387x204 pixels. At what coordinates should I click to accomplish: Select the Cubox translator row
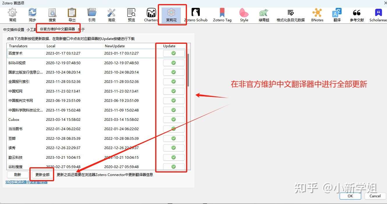[x=96, y=119]
